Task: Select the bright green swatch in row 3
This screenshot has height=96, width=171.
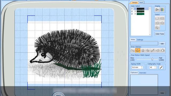Action: click(141, 14)
